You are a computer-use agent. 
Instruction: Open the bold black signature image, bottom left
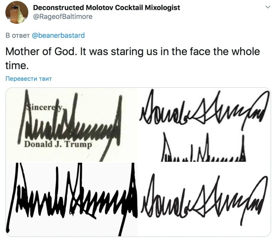pos(72,199)
